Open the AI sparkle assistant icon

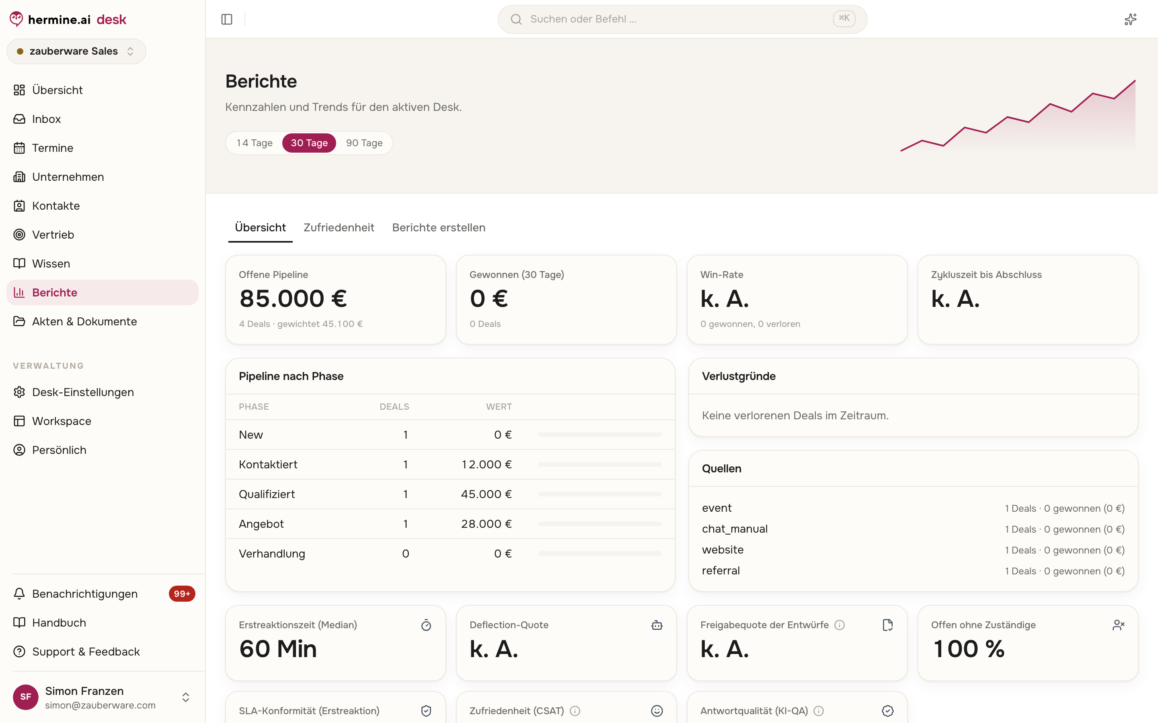tap(1130, 19)
